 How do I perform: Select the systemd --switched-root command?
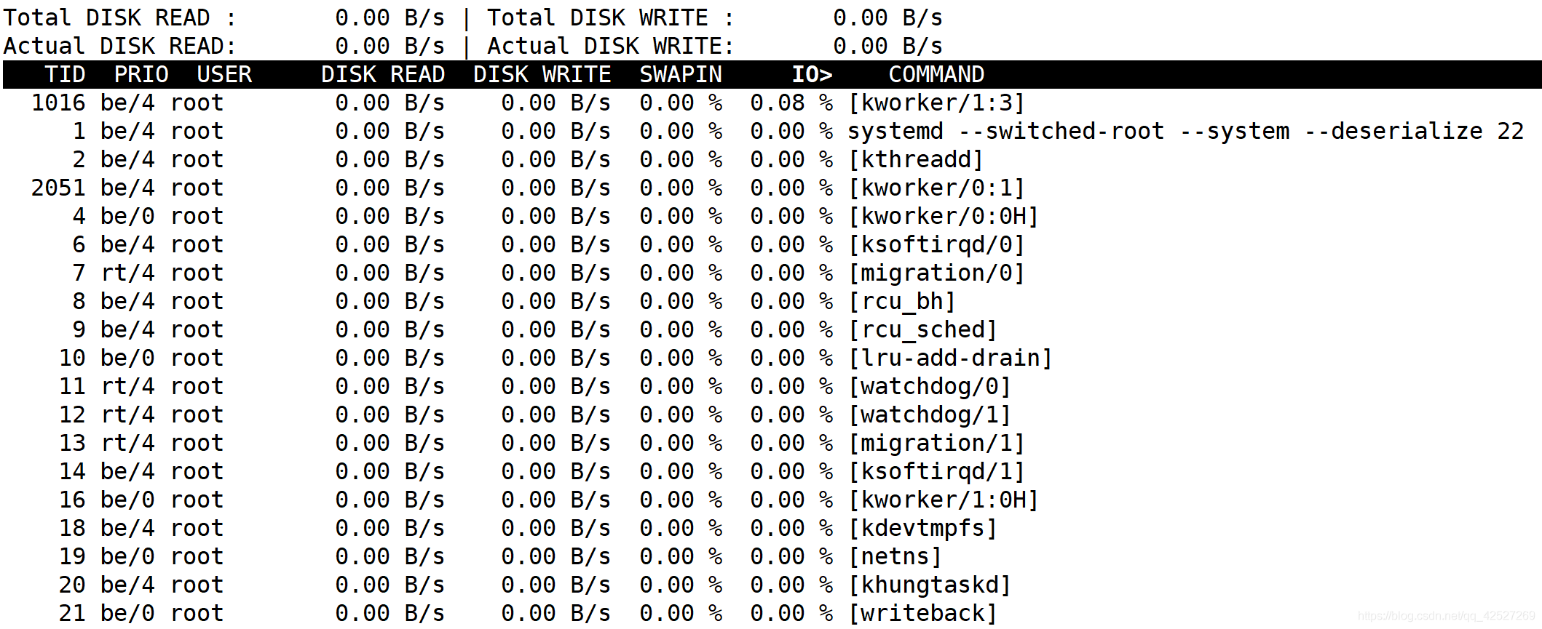1185,131
